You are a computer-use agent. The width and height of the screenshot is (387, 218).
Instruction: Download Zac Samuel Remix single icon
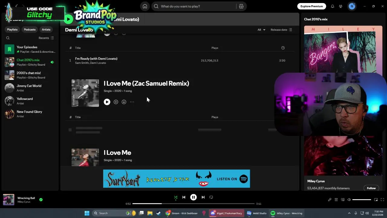(x=124, y=102)
